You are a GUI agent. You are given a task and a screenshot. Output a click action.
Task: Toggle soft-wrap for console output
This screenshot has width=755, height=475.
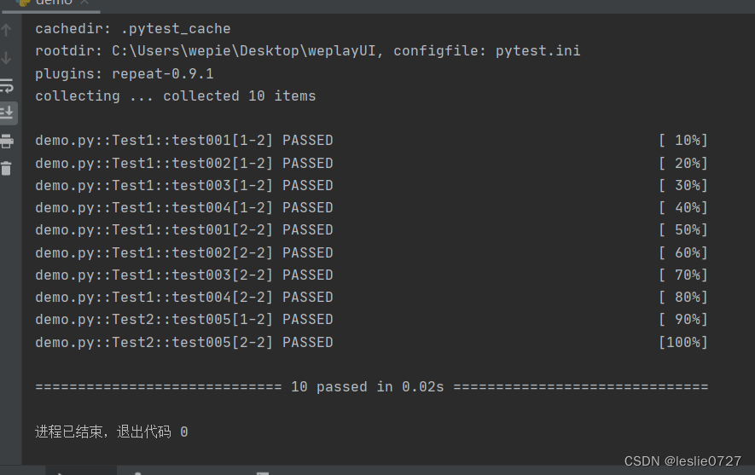[7, 85]
